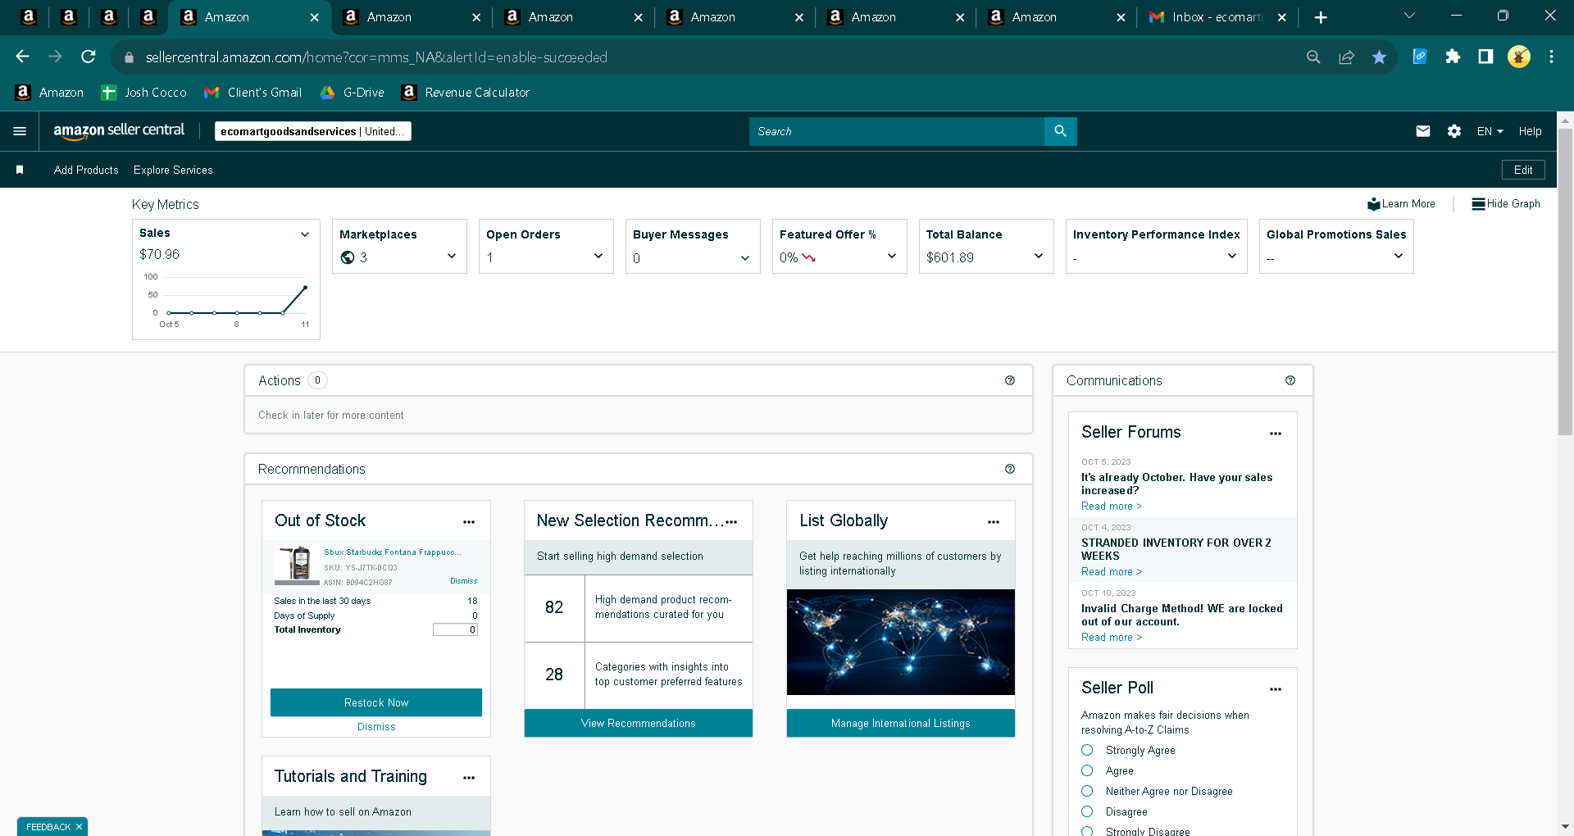Close the FEEDBACK tab with its X
Image resolution: width=1574 pixels, height=836 pixels.
click(x=79, y=827)
